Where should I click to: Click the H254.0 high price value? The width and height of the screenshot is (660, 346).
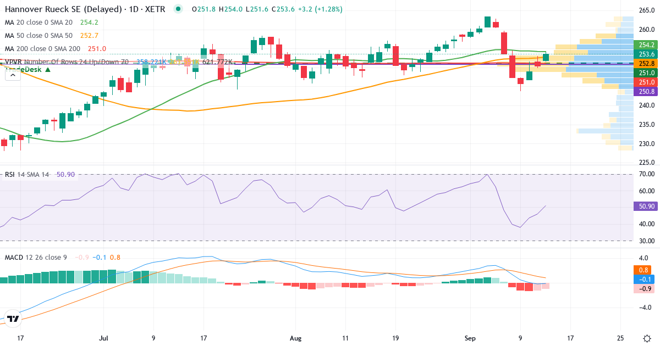point(231,9)
